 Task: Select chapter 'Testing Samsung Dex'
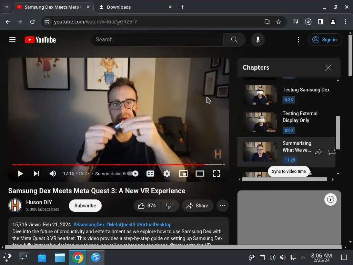pyautogui.click(x=306, y=90)
